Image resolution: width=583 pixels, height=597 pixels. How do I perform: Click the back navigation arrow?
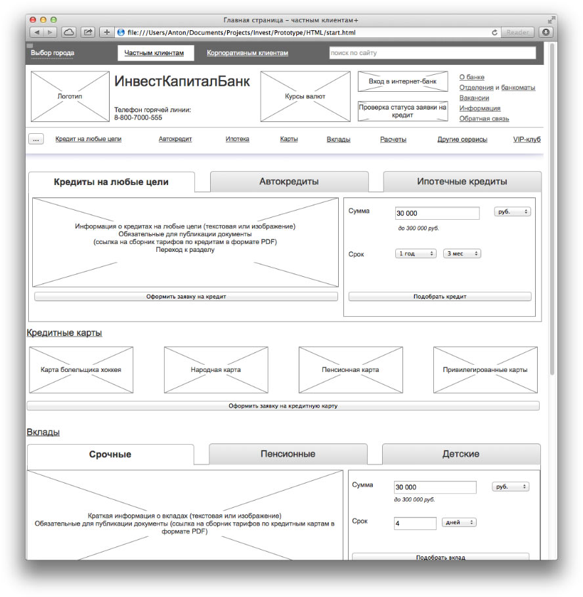(x=37, y=31)
